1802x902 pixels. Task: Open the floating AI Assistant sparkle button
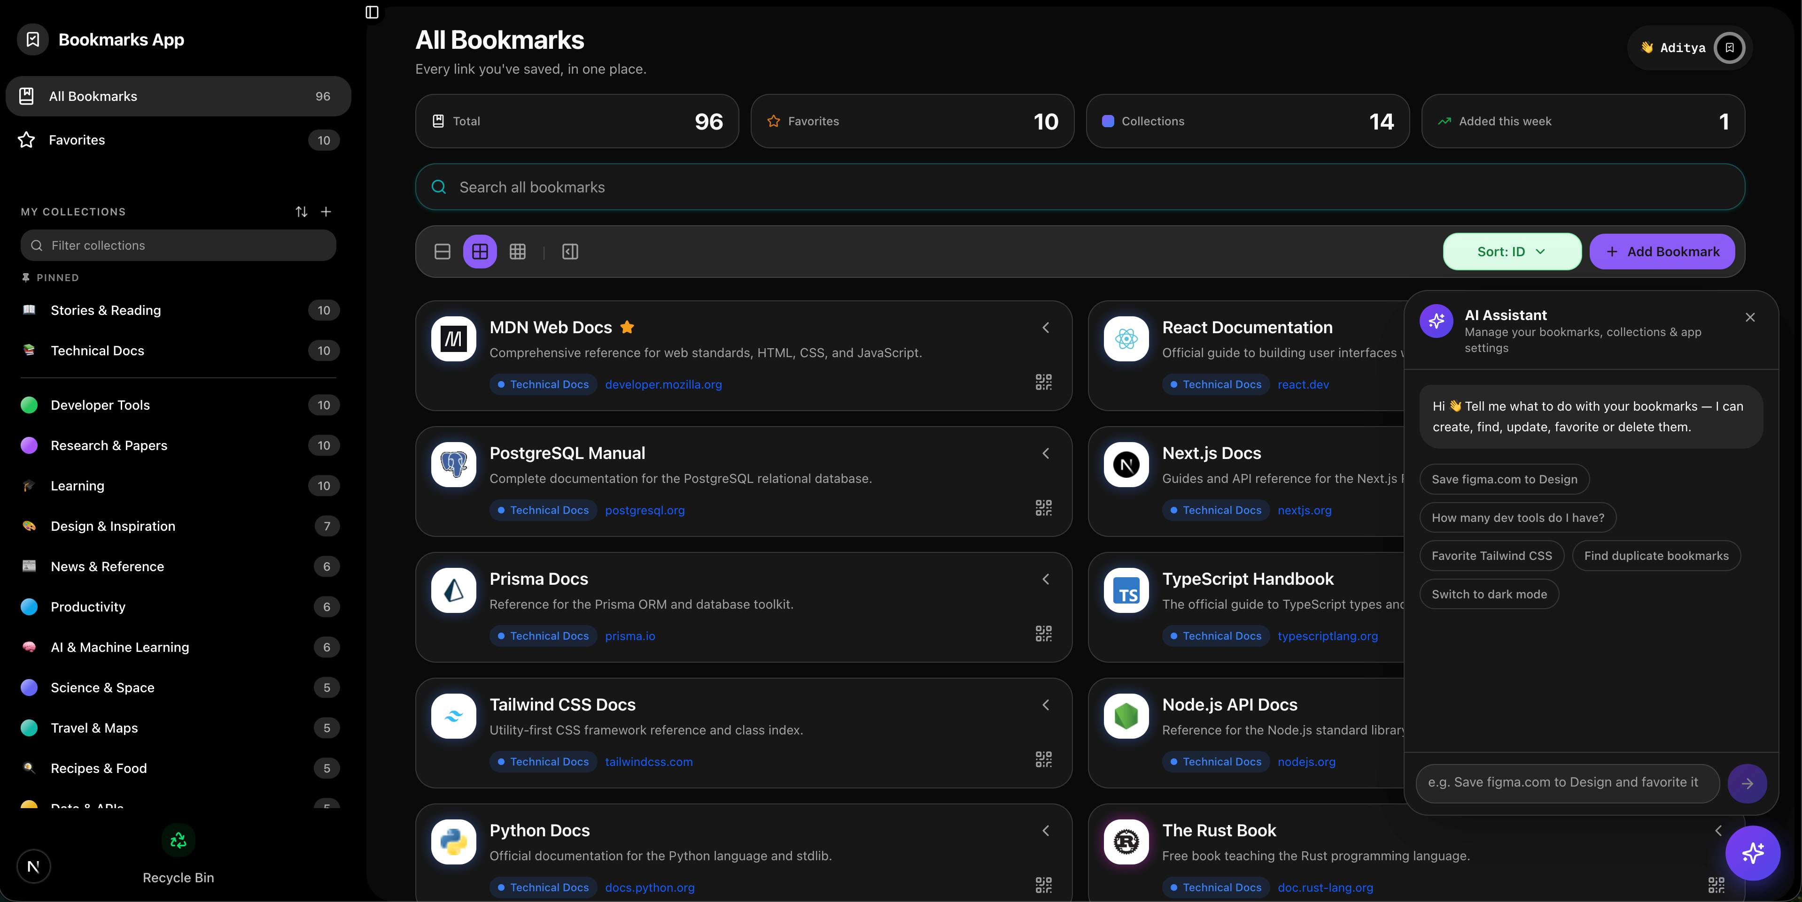point(1752,853)
